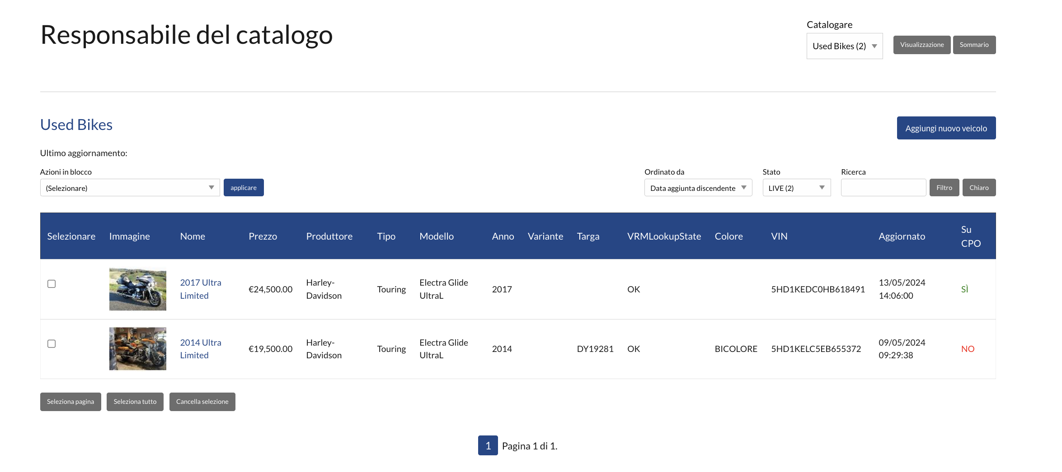Open the Stato LIVE dropdown
Image resolution: width=1062 pixels, height=472 pixels.
point(796,188)
